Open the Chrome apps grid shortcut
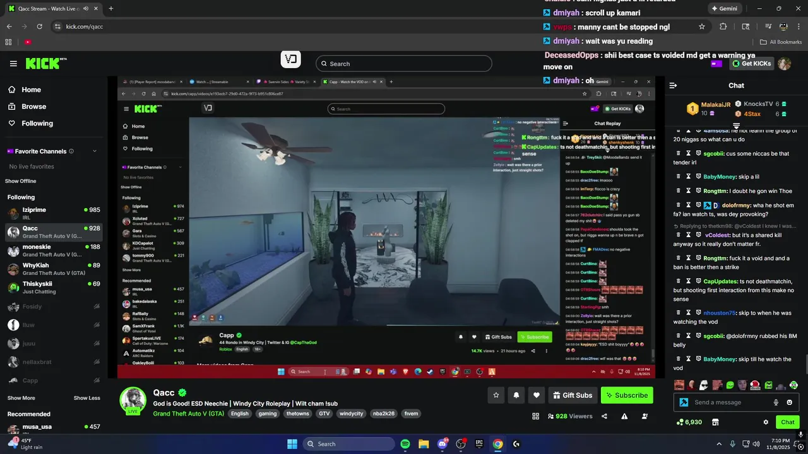Image resolution: width=808 pixels, height=454 pixels. click(9, 42)
